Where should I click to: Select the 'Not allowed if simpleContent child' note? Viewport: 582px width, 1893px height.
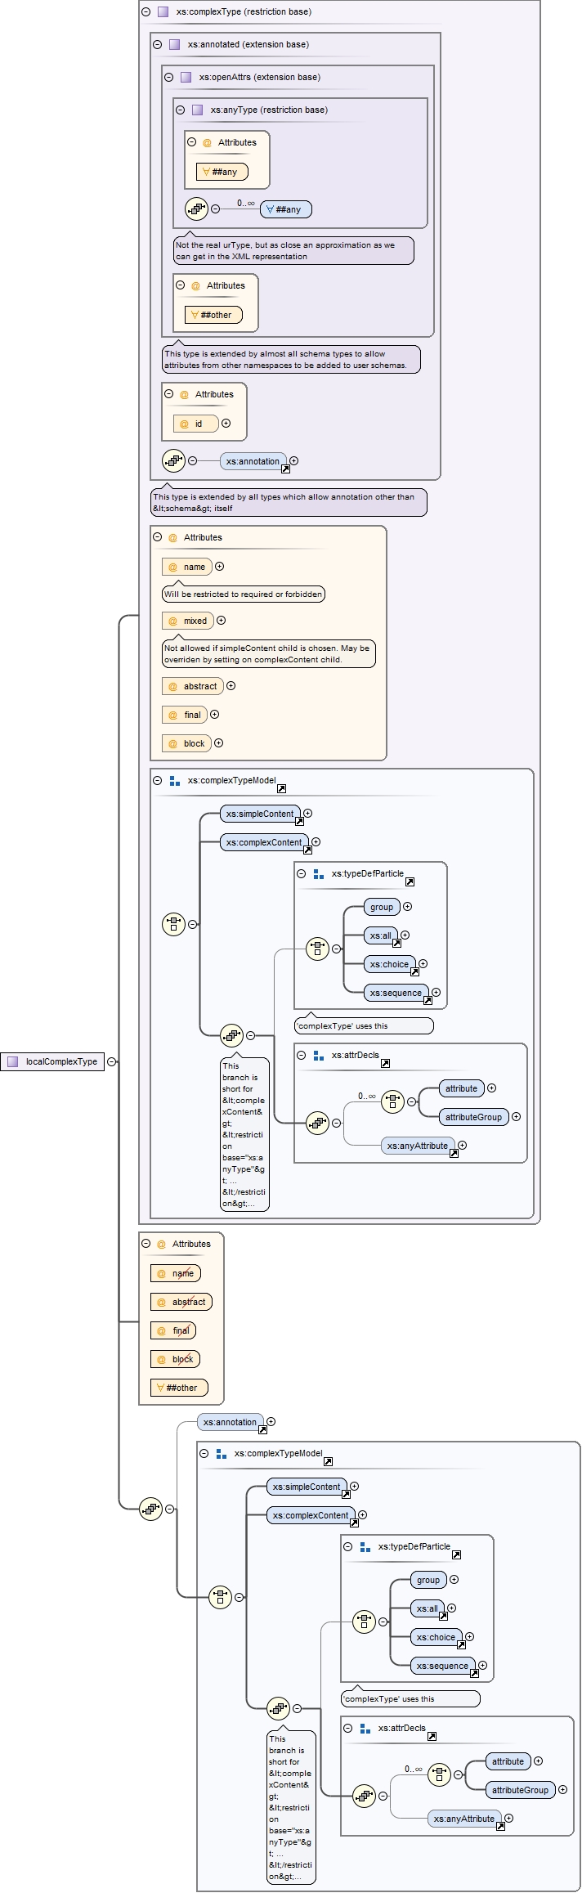269,653
